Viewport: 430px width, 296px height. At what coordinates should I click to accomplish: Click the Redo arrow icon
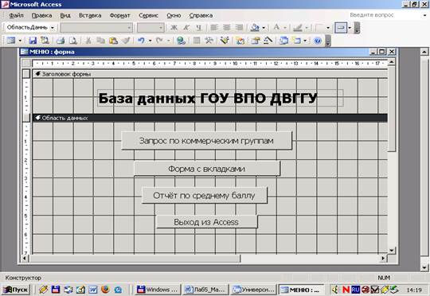pyautogui.click(x=159, y=41)
